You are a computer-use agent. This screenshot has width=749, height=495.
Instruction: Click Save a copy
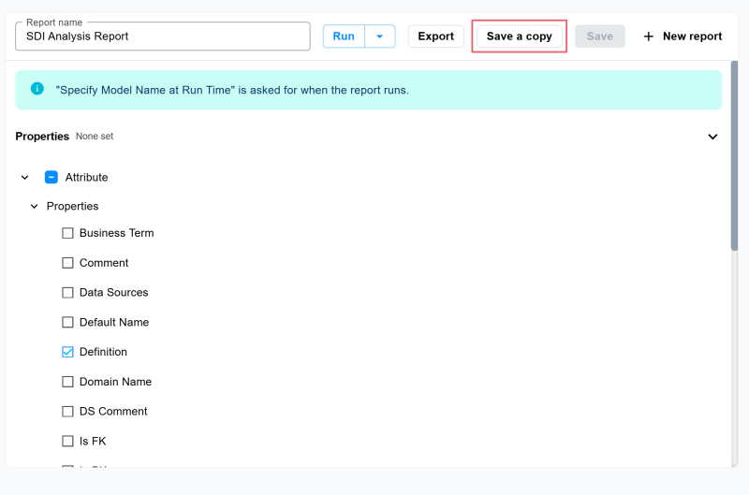click(x=520, y=36)
